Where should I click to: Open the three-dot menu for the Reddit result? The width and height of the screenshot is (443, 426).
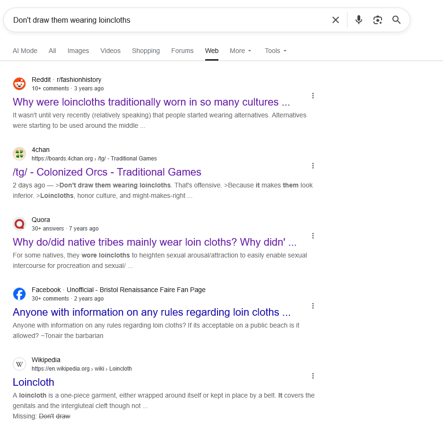pyautogui.click(x=313, y=96)
